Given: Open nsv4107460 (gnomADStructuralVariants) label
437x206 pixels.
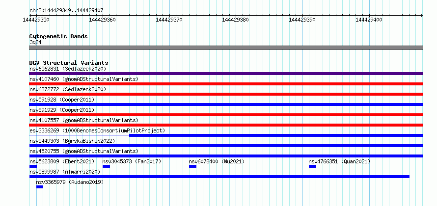Looking at the screenshot, I should point(84,79).
